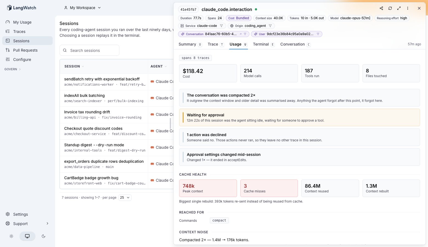Open the AGENT column sort chevron
Viewport: 428px width, 247px height.
pos(166,66)
